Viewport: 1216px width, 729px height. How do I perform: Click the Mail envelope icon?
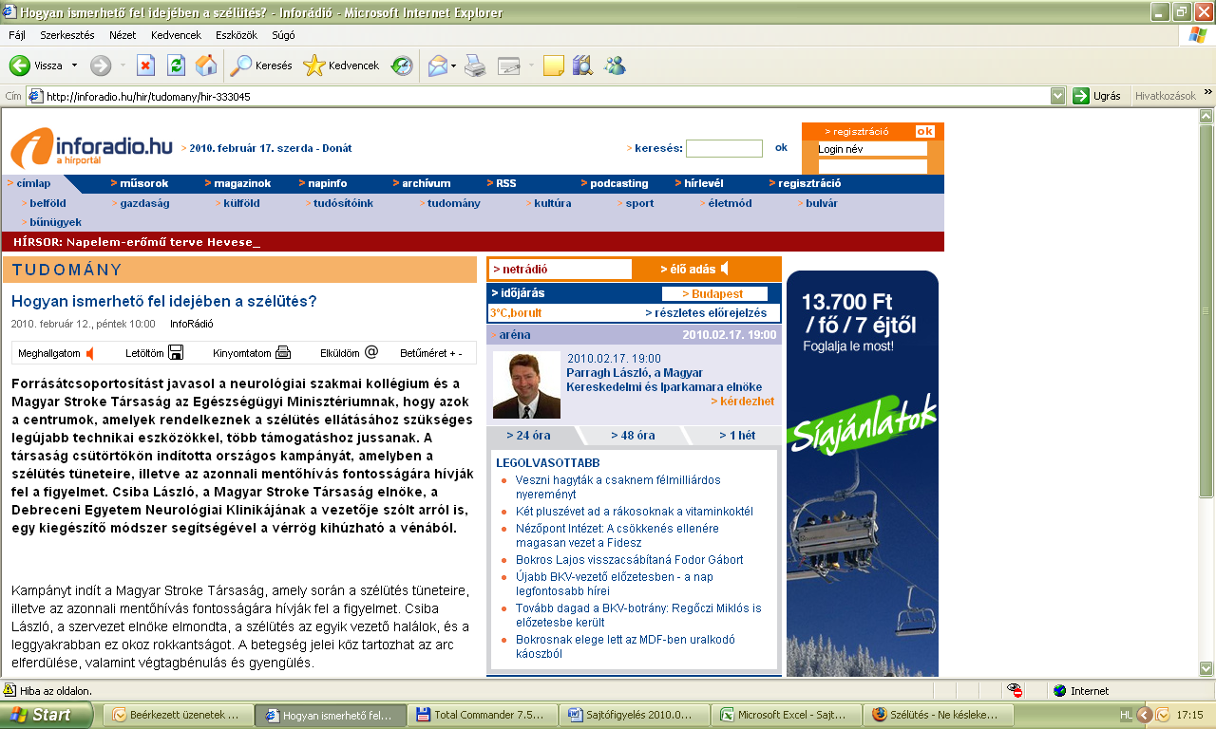click(437, 65)
